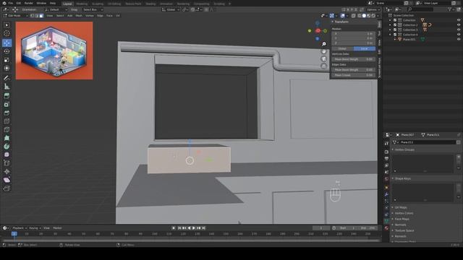Click the Median X value field

tap(354, 34)
